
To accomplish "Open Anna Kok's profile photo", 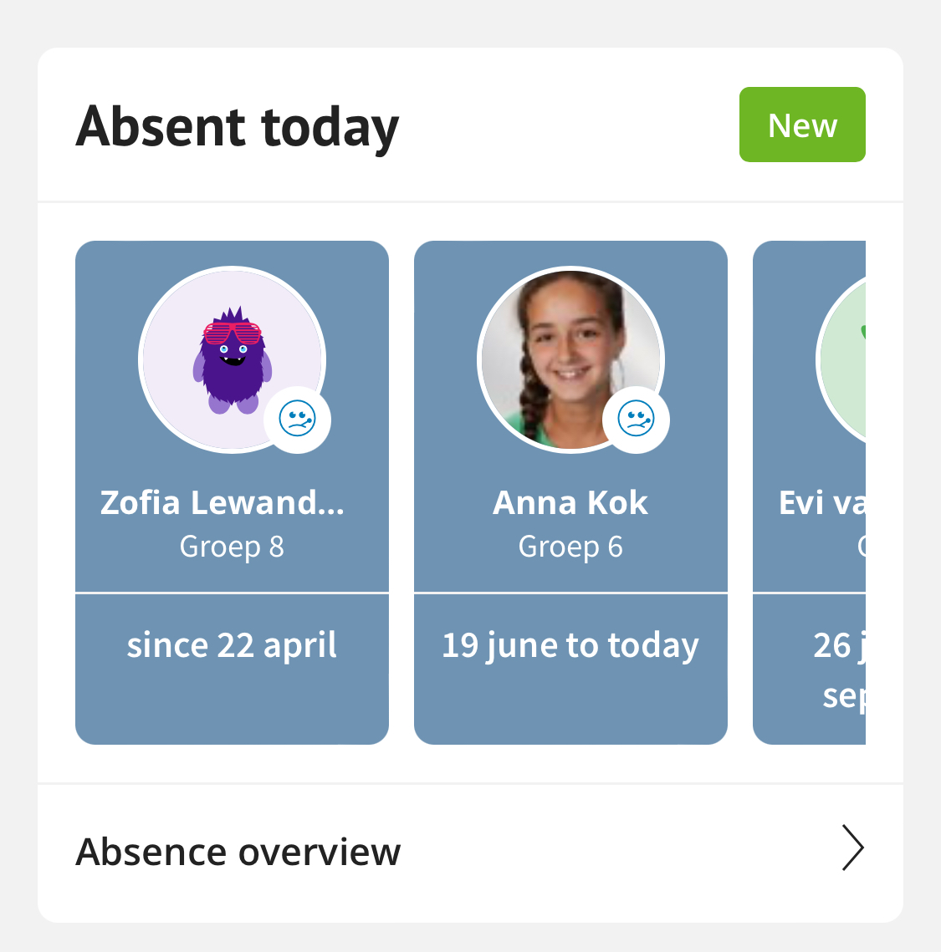I will 570,360.
